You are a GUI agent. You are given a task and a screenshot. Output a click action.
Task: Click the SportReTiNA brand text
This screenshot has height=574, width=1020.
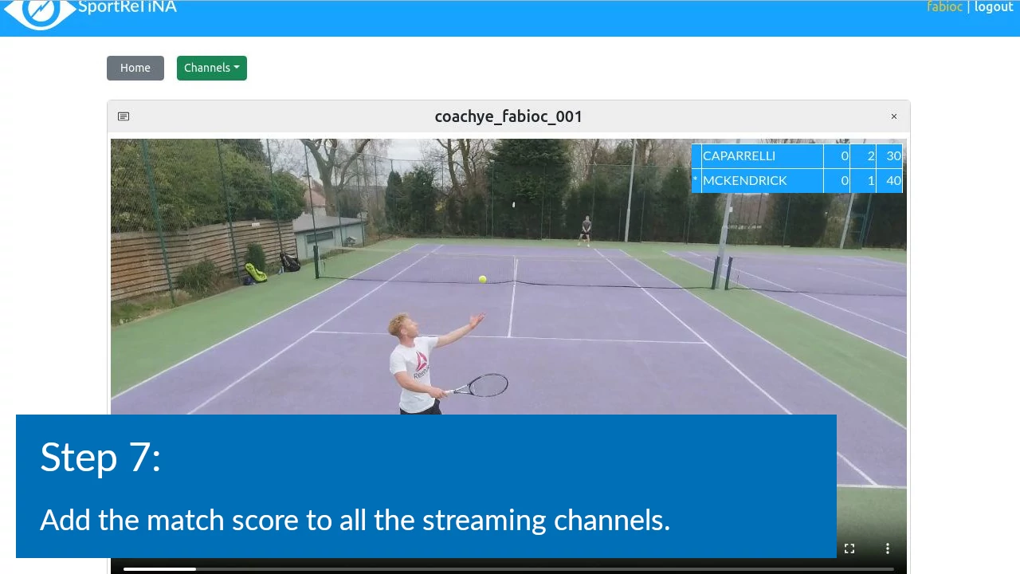tap(127, 8)
